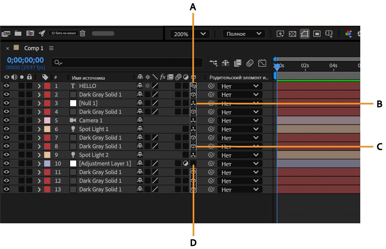Open the new folder icon in project panel
Image resolution: width=386 pixels, height=249 pixels.
18,33
